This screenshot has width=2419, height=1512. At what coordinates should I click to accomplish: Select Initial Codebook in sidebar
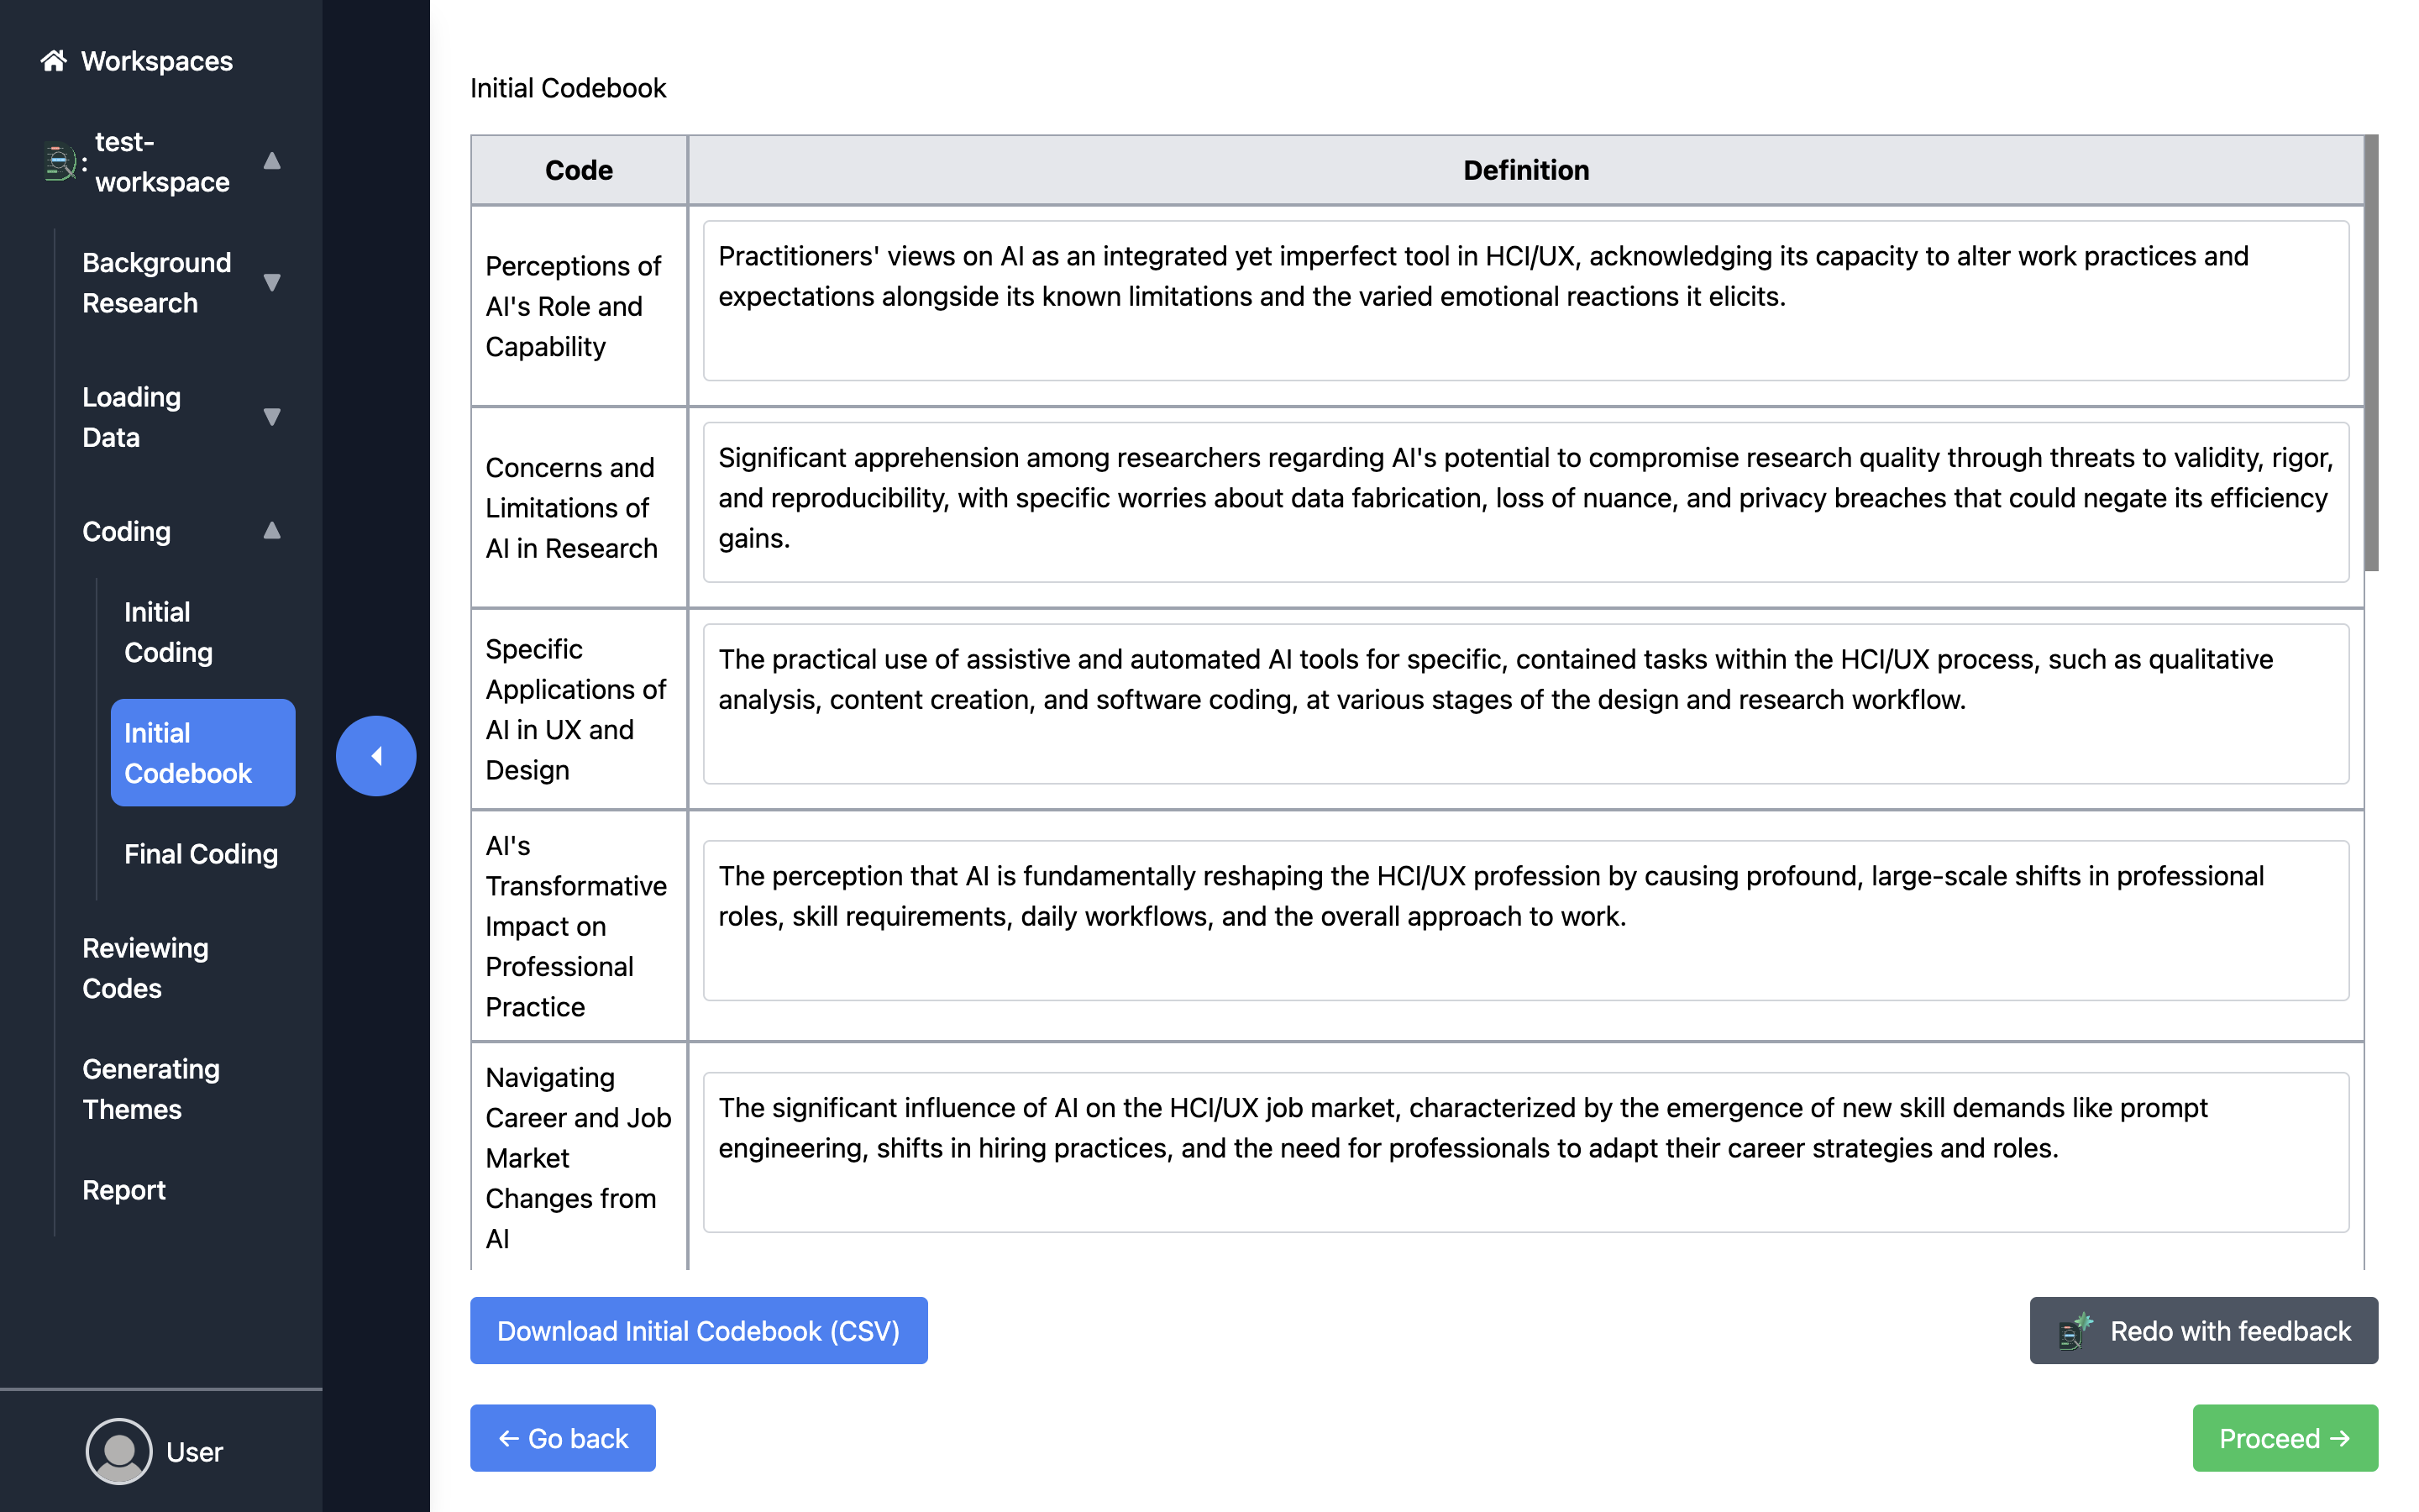202,752
